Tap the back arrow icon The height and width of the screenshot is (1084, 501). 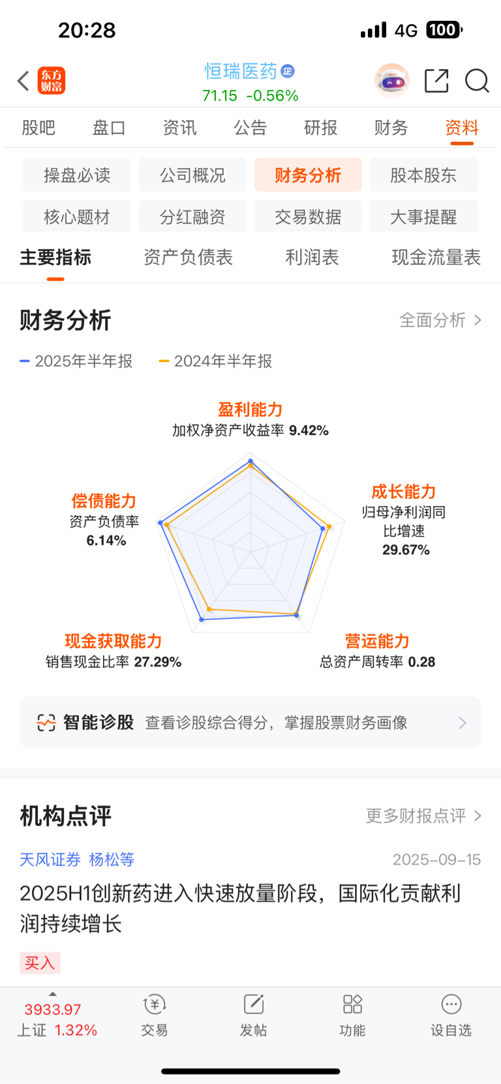[x=23, y=82]
